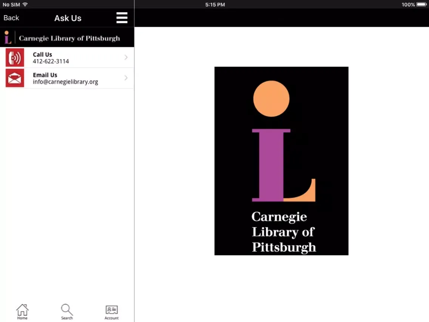Select phone number 412-622-3114
Viewport: 429px width, 322px height.
(x=51, y=61)
